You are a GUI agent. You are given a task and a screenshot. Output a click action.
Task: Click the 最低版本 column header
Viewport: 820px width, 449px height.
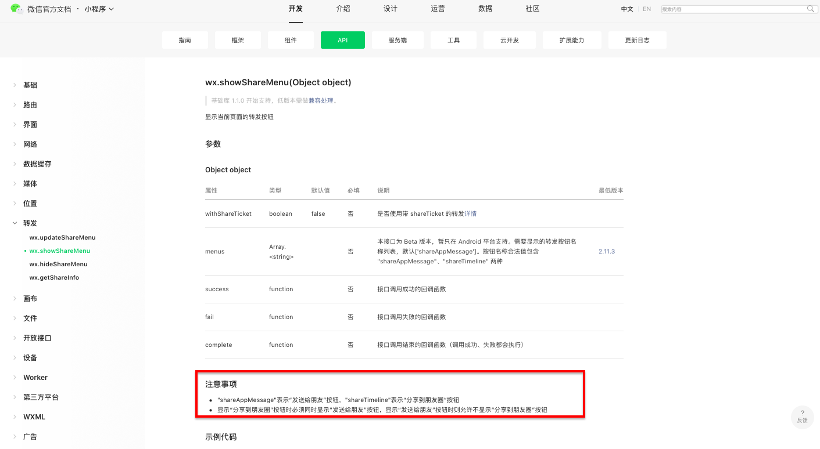point(611,190)
